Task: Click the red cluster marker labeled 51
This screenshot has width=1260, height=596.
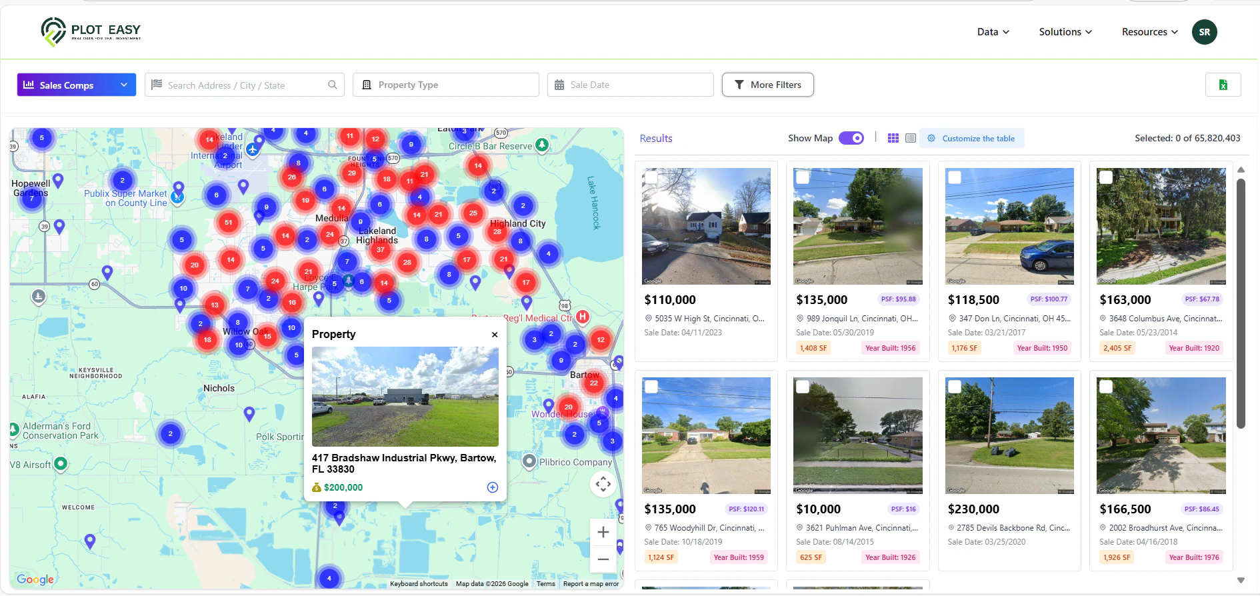Action: [229, 223]
